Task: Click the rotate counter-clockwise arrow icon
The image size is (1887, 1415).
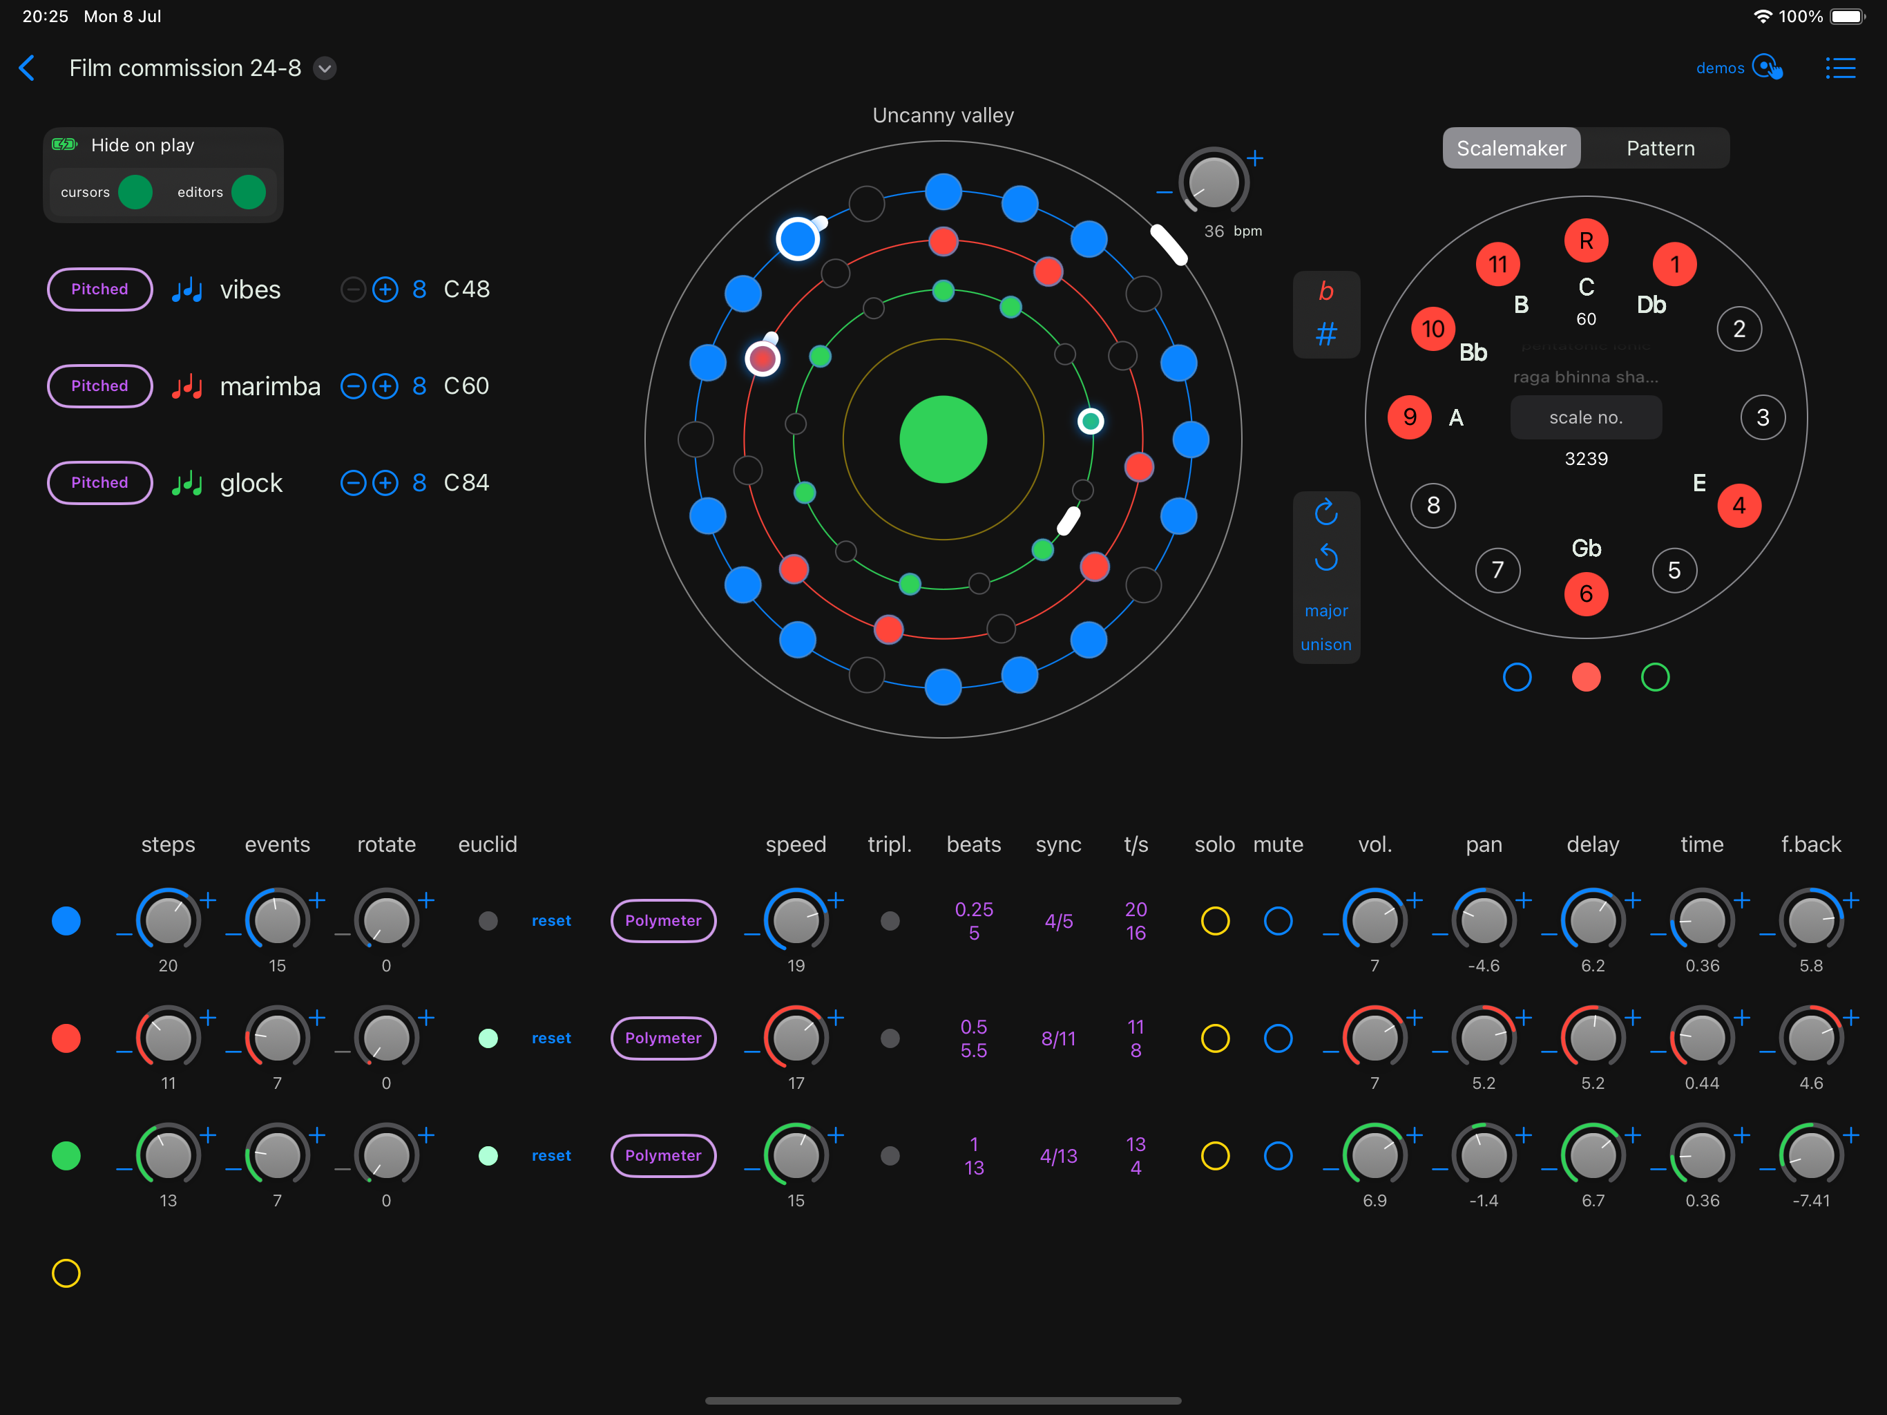Action: click(x=1325, y=558)
